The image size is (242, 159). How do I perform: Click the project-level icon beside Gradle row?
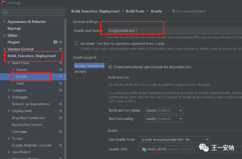(x=61, y=77)
